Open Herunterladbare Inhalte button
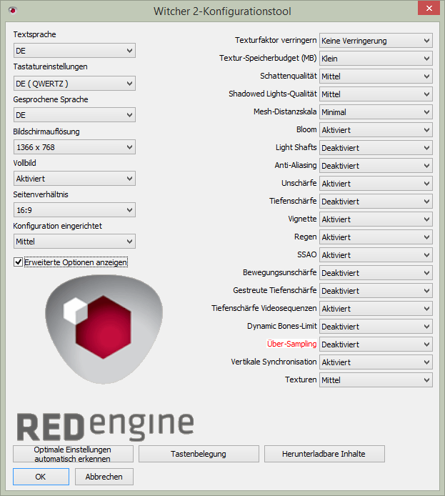This screenshot has width=445, height=496. 324,454
